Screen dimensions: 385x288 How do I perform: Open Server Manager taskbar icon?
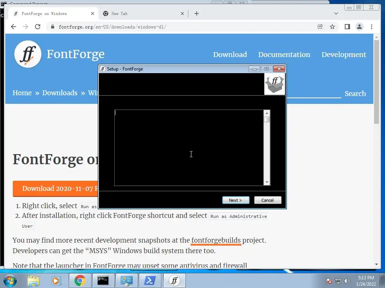pyautogui.click(x=126, y=280)
